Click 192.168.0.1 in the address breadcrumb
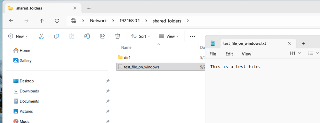320x123 pixels. click(130, 21)
